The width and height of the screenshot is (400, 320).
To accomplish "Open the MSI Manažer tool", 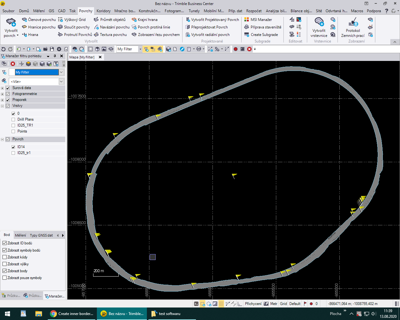I will (x=261, y=19).
